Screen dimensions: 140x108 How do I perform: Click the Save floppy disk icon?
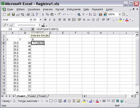click(x=13, y=14)
